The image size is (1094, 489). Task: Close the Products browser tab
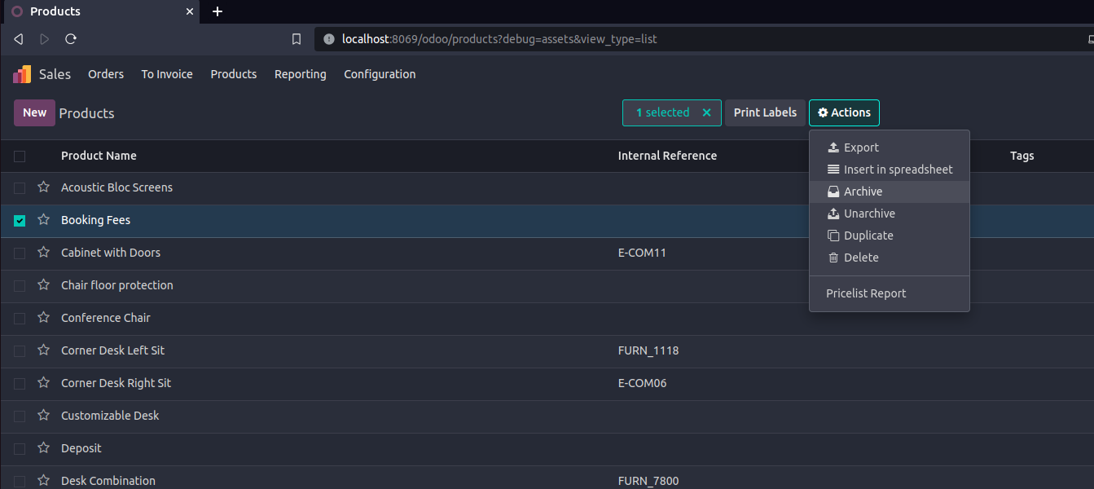point(190,11)
